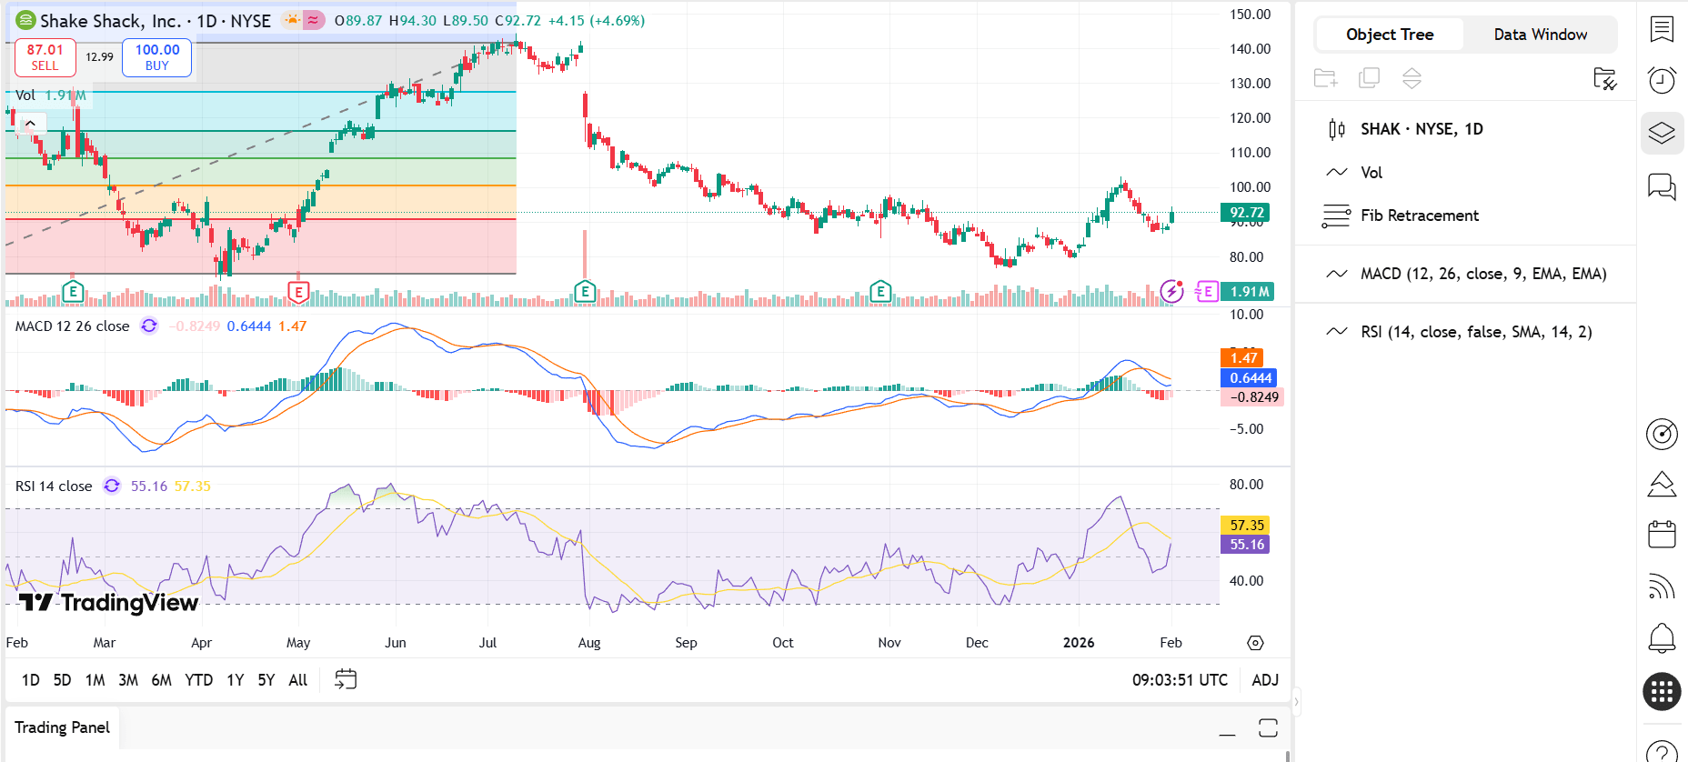Set range to 1M
The height and width of the screenshot is (762, 1688).
click(x=95, y=680)
